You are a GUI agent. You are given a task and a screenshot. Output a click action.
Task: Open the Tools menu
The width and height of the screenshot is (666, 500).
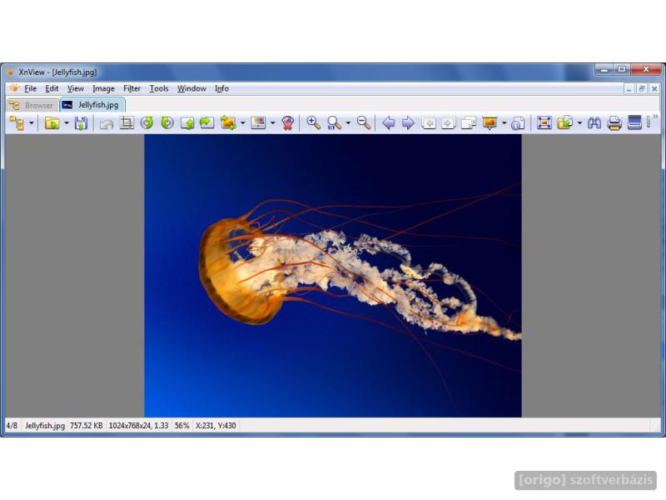tap(159, 89)
